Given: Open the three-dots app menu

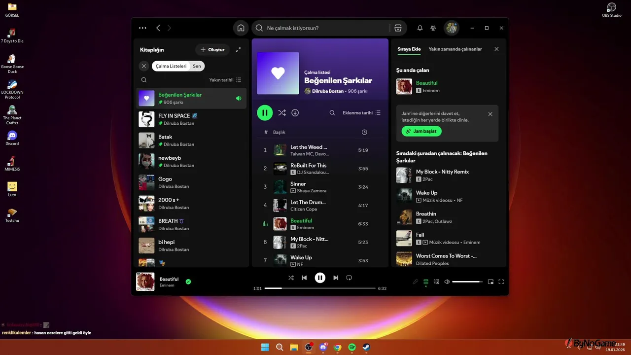Looking at the screenshot, I should tap(142, 28).
